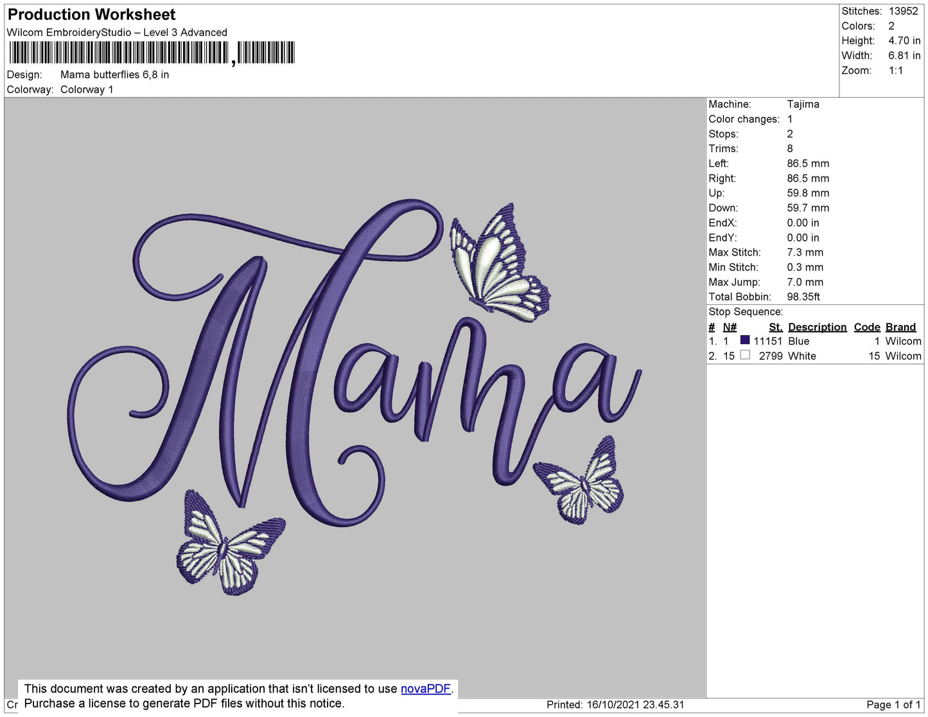Click the 'Trims:' label

tap(723, 148)
